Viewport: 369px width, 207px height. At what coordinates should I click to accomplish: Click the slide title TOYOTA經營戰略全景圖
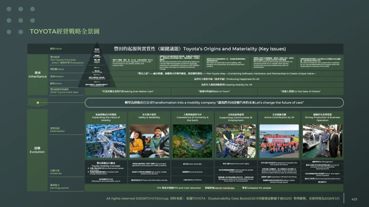[65, 31]
